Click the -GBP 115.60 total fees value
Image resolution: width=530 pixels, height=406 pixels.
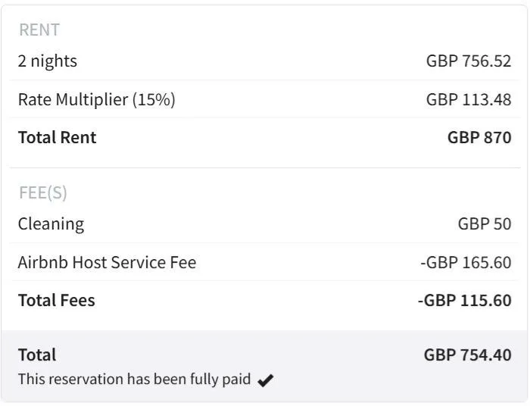pyautogui.click(x=465, y=300)
